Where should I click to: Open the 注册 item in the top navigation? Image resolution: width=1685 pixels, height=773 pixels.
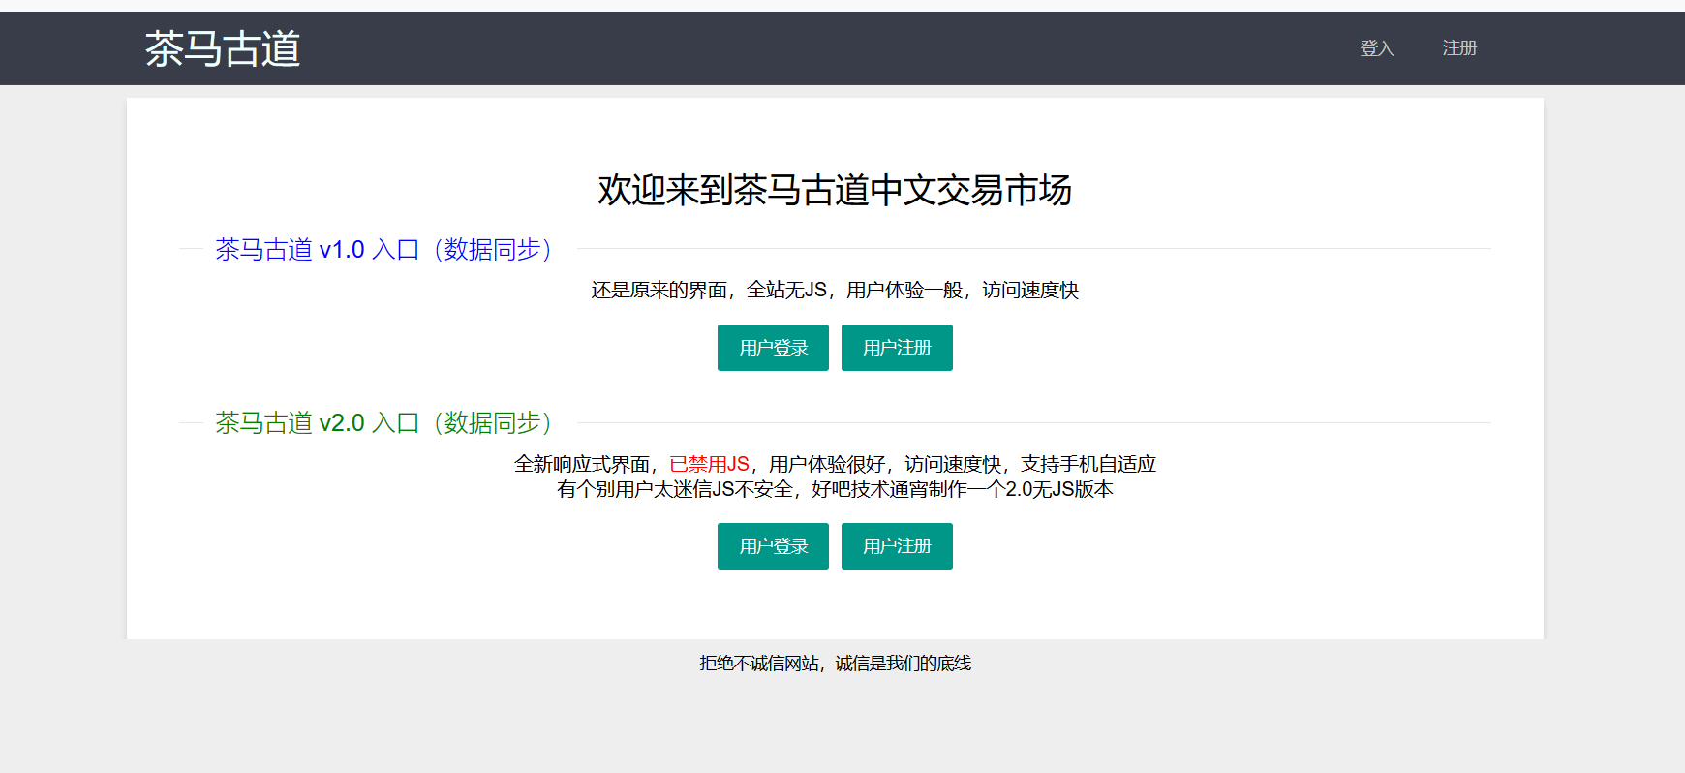[x=1458, y=48]
